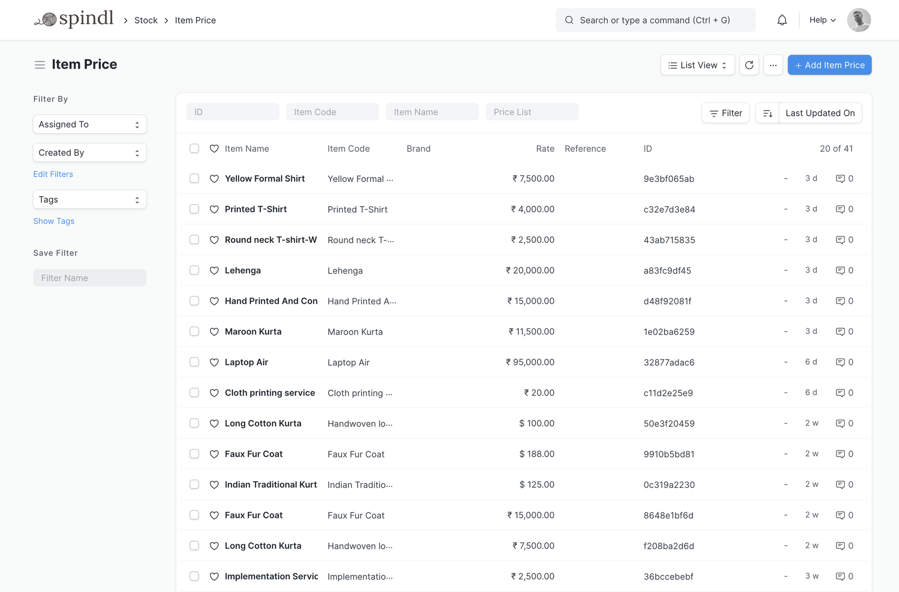Image resolution: width=899 pixels, height=592 pixels.
Task: Open comments for Maroon Kurta row
Action: point(844,332)
